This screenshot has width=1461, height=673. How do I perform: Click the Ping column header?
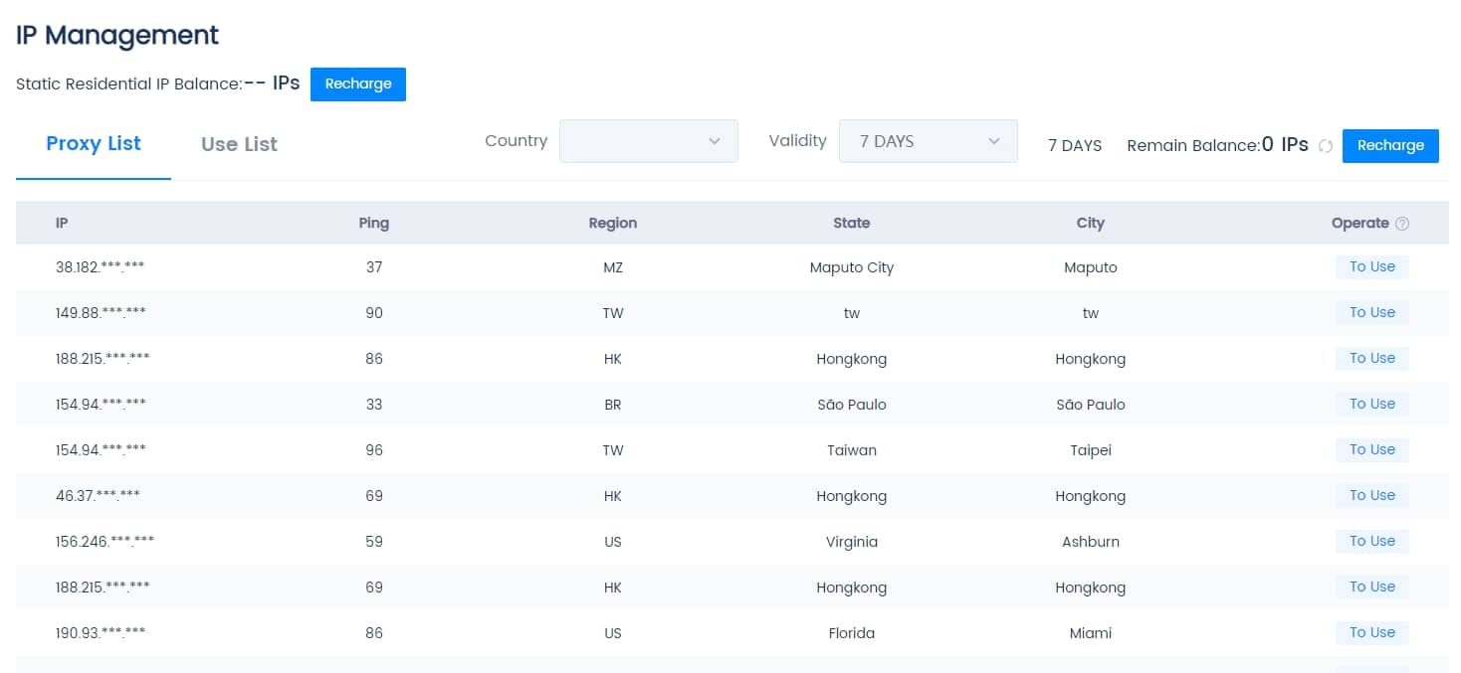tap(374, 223)
